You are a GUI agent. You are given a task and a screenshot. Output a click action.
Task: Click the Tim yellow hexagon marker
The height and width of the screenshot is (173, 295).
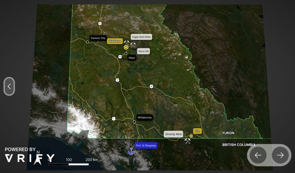pos(191,136)
